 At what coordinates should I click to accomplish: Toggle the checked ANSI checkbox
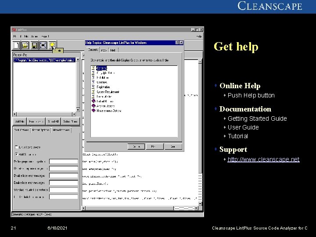(x=17, y=154)
